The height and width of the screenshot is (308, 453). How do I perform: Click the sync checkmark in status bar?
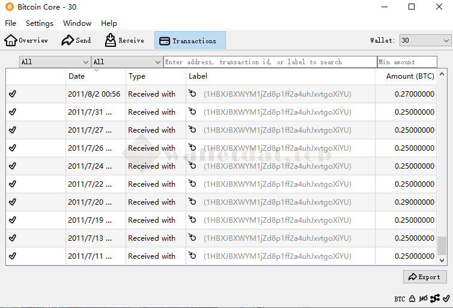(446, 298)
